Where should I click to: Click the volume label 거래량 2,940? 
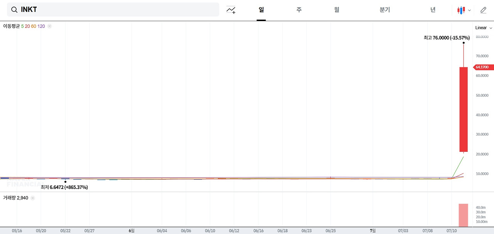click(x=15, y=198)
